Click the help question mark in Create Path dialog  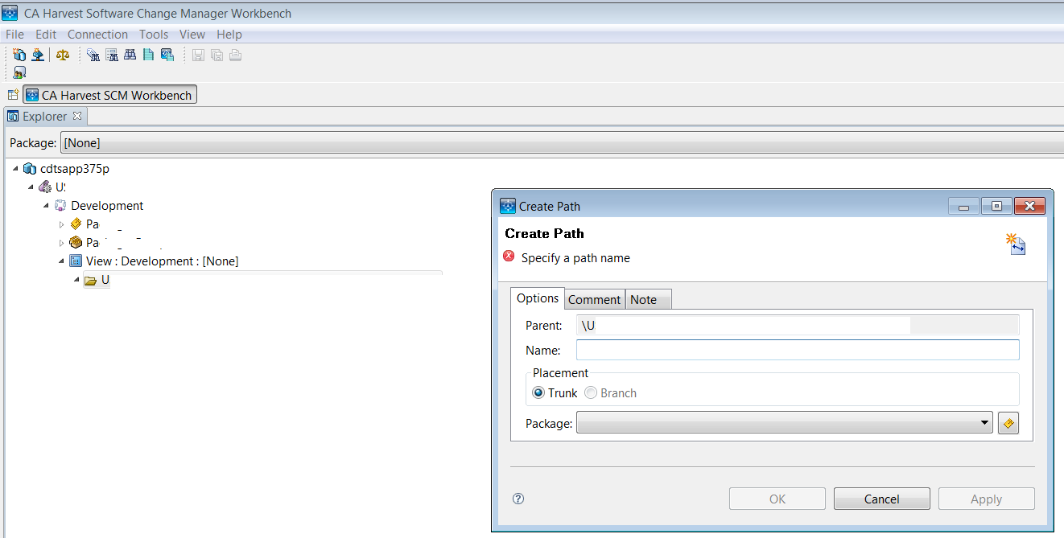pos(518,499)
